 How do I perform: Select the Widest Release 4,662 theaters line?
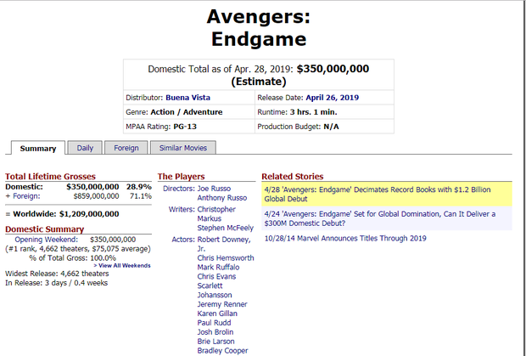57,274
